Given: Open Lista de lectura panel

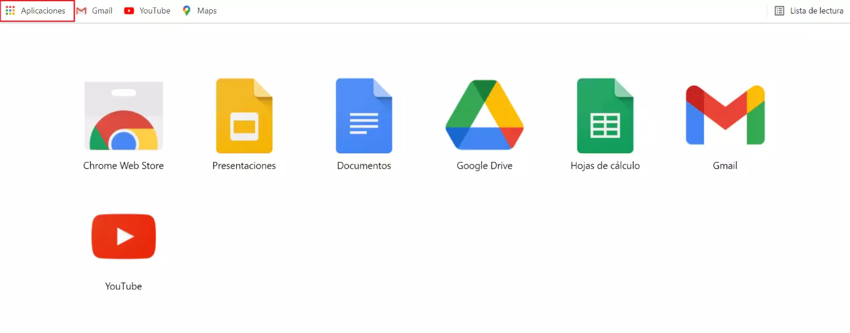Looking at the screenshot, I should (x=809, y=11).
